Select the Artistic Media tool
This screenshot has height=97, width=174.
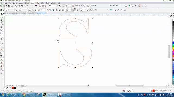[x=1, y=30]
